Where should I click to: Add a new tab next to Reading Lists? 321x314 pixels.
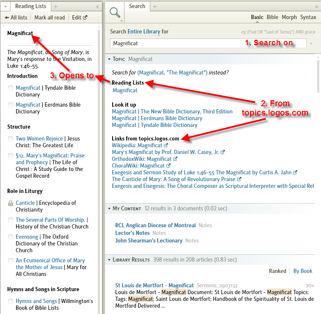(55, 6)
